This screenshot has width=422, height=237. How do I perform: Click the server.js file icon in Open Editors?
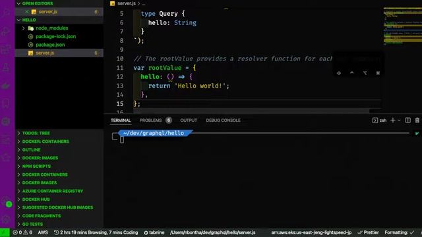[x=34, y=12]
